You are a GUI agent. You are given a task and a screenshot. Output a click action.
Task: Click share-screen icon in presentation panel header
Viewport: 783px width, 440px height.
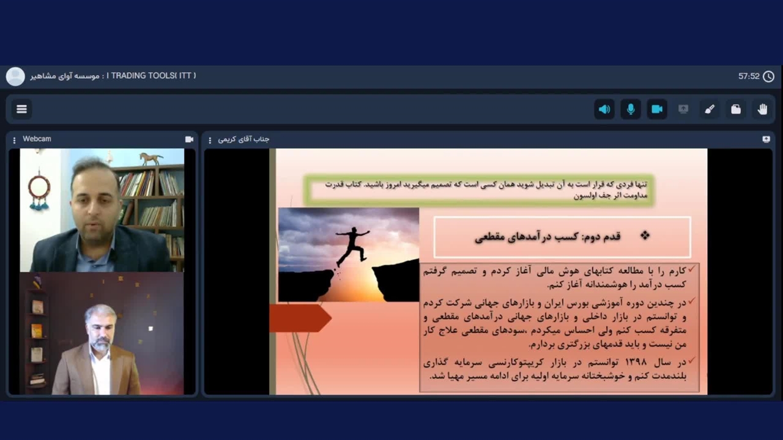pyautogui.click(x=766, y=139)
